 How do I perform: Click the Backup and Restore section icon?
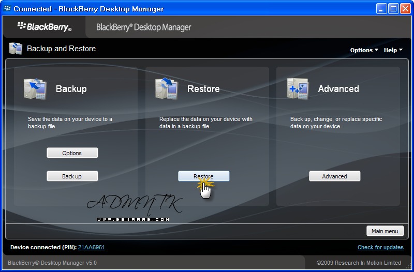[16, 49]
